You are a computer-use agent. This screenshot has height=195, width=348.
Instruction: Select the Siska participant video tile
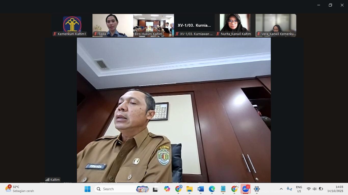coord(113,25)
